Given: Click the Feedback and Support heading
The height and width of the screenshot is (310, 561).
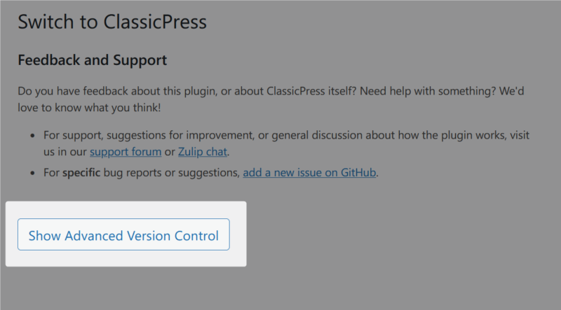Looking at the screenshot, I should click(x=92, y=60).
